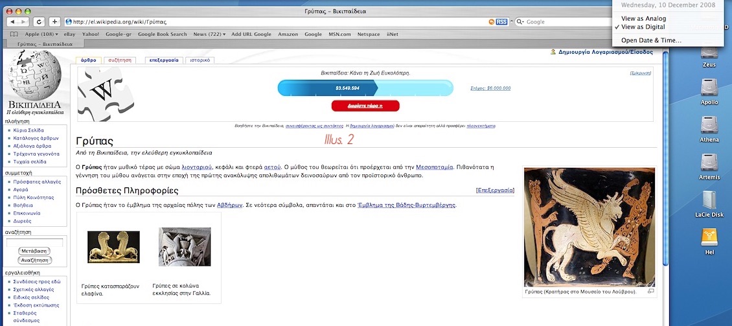Viewport: 732px width, 326px height.
Task: Follow the Έμβλημα της Βάδης-Βυρτεμβέργης link
Action: [x=406, y=205]
